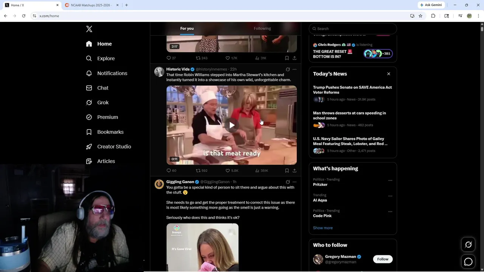Like the post with 1.7K likes
The width and height of the screenshot is (484, 272).
(231, 58)
